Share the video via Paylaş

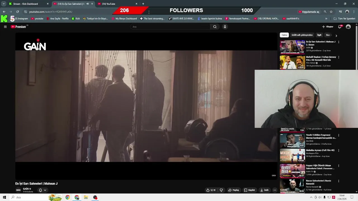coord(234,190)
